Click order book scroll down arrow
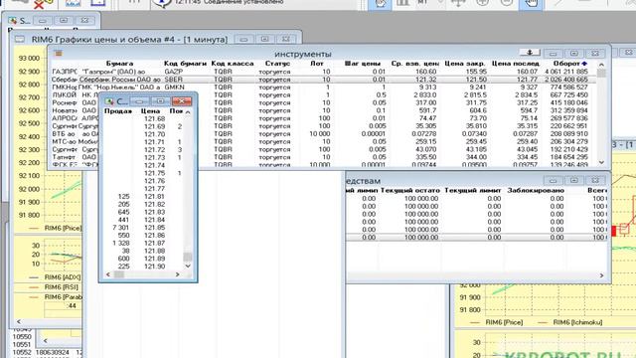This screenshot has height=358, width=636. tap(188, 266)
